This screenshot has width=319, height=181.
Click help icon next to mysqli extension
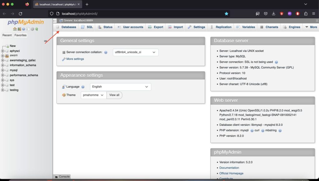[x=252, y=131]
